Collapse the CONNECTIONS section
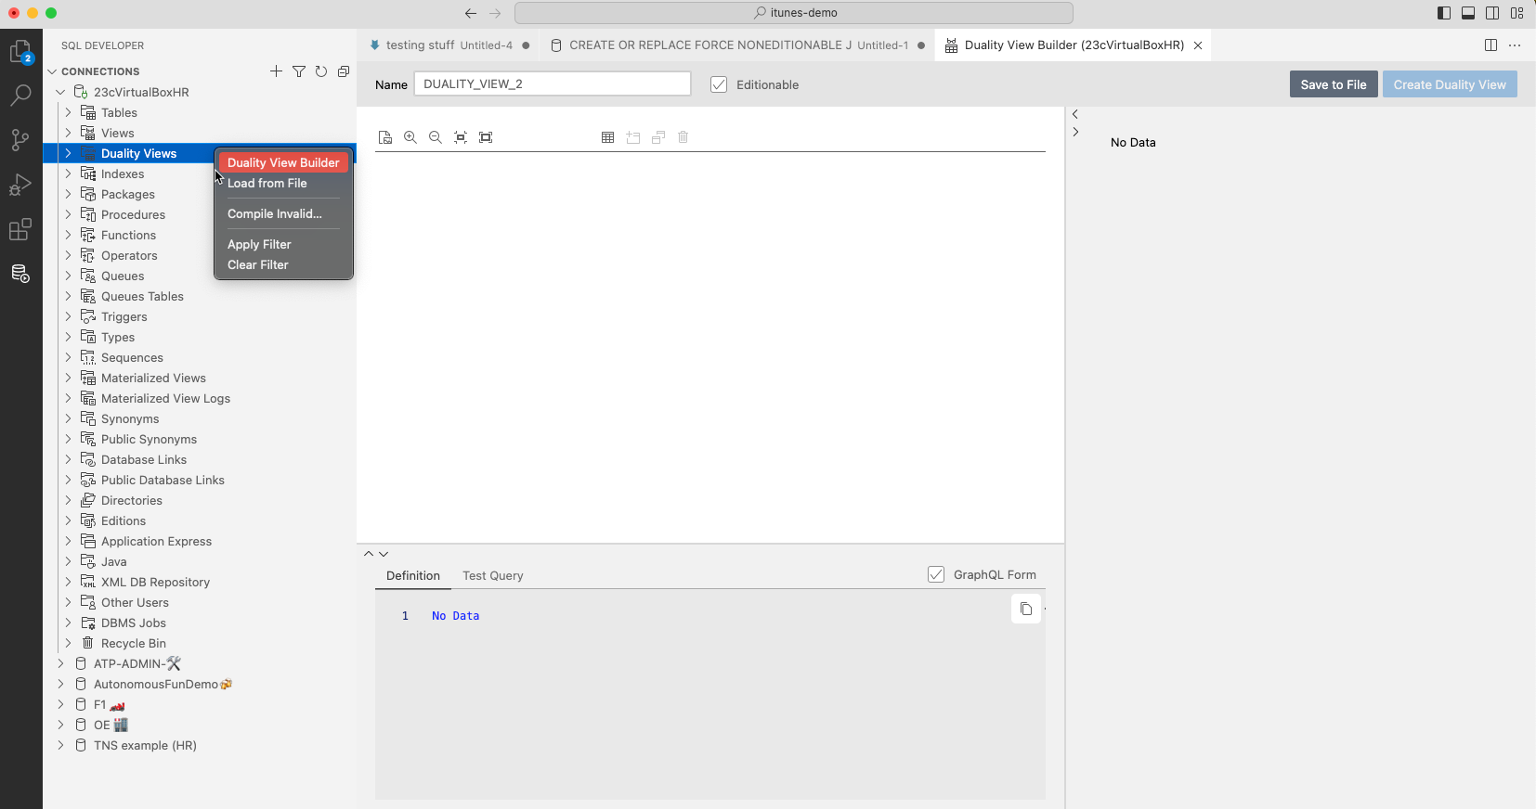Screen dimensions: 1536x809 point(53,71)
